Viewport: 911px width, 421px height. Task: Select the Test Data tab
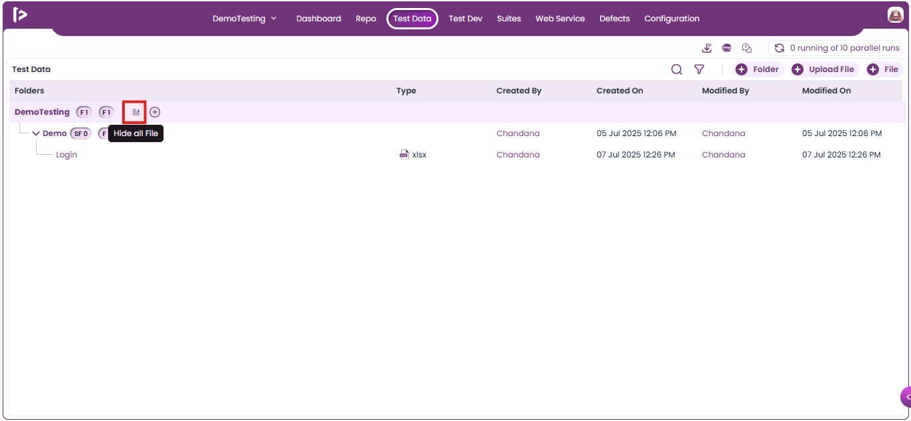pyautogui.click(x=412, y=19)
